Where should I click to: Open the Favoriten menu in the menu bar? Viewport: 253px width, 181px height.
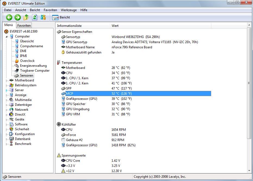[50, 10]
